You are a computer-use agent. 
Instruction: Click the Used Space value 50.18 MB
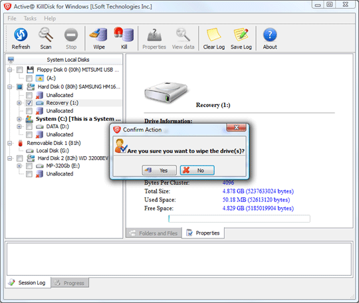point(256,200)
